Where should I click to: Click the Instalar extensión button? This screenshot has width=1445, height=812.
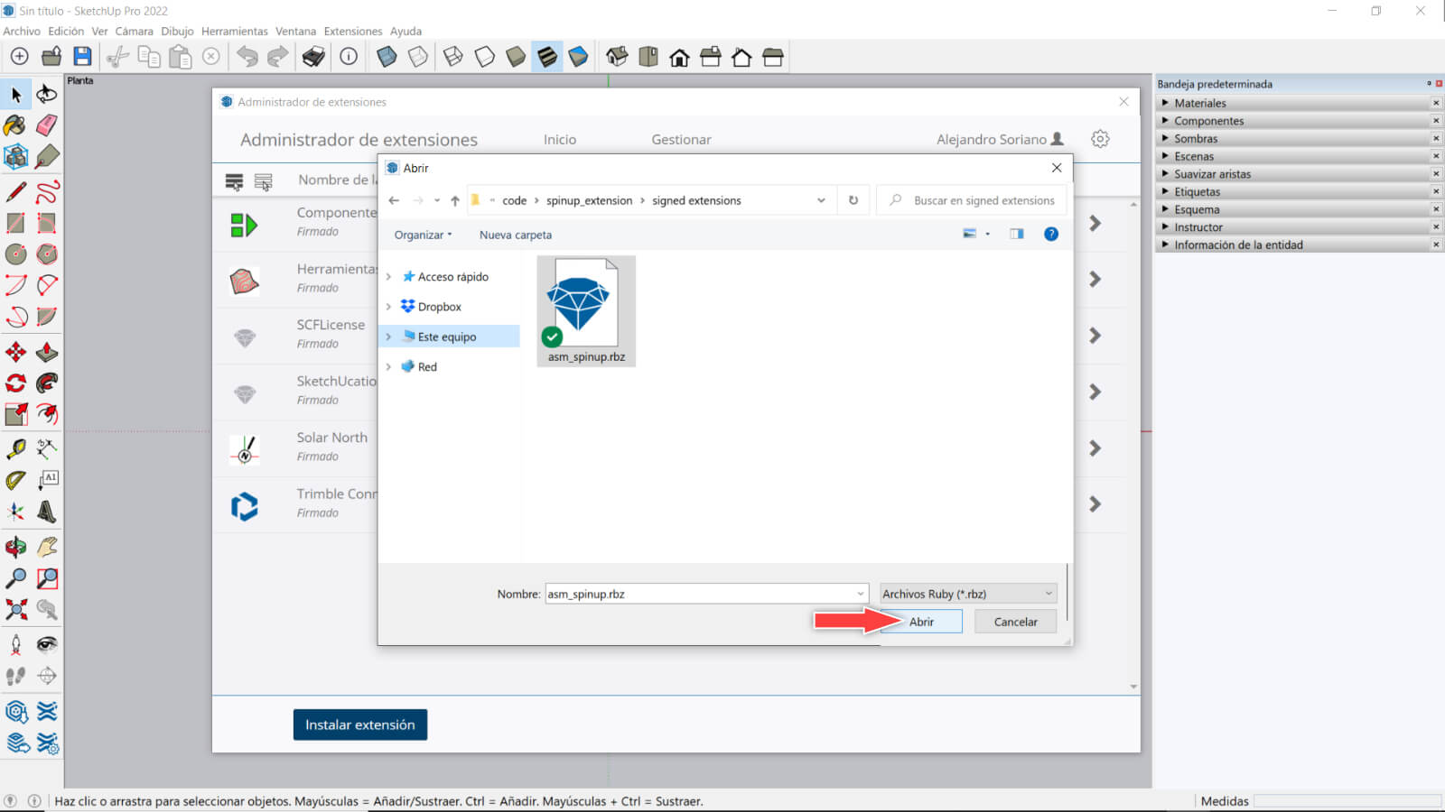click(360, 724)
